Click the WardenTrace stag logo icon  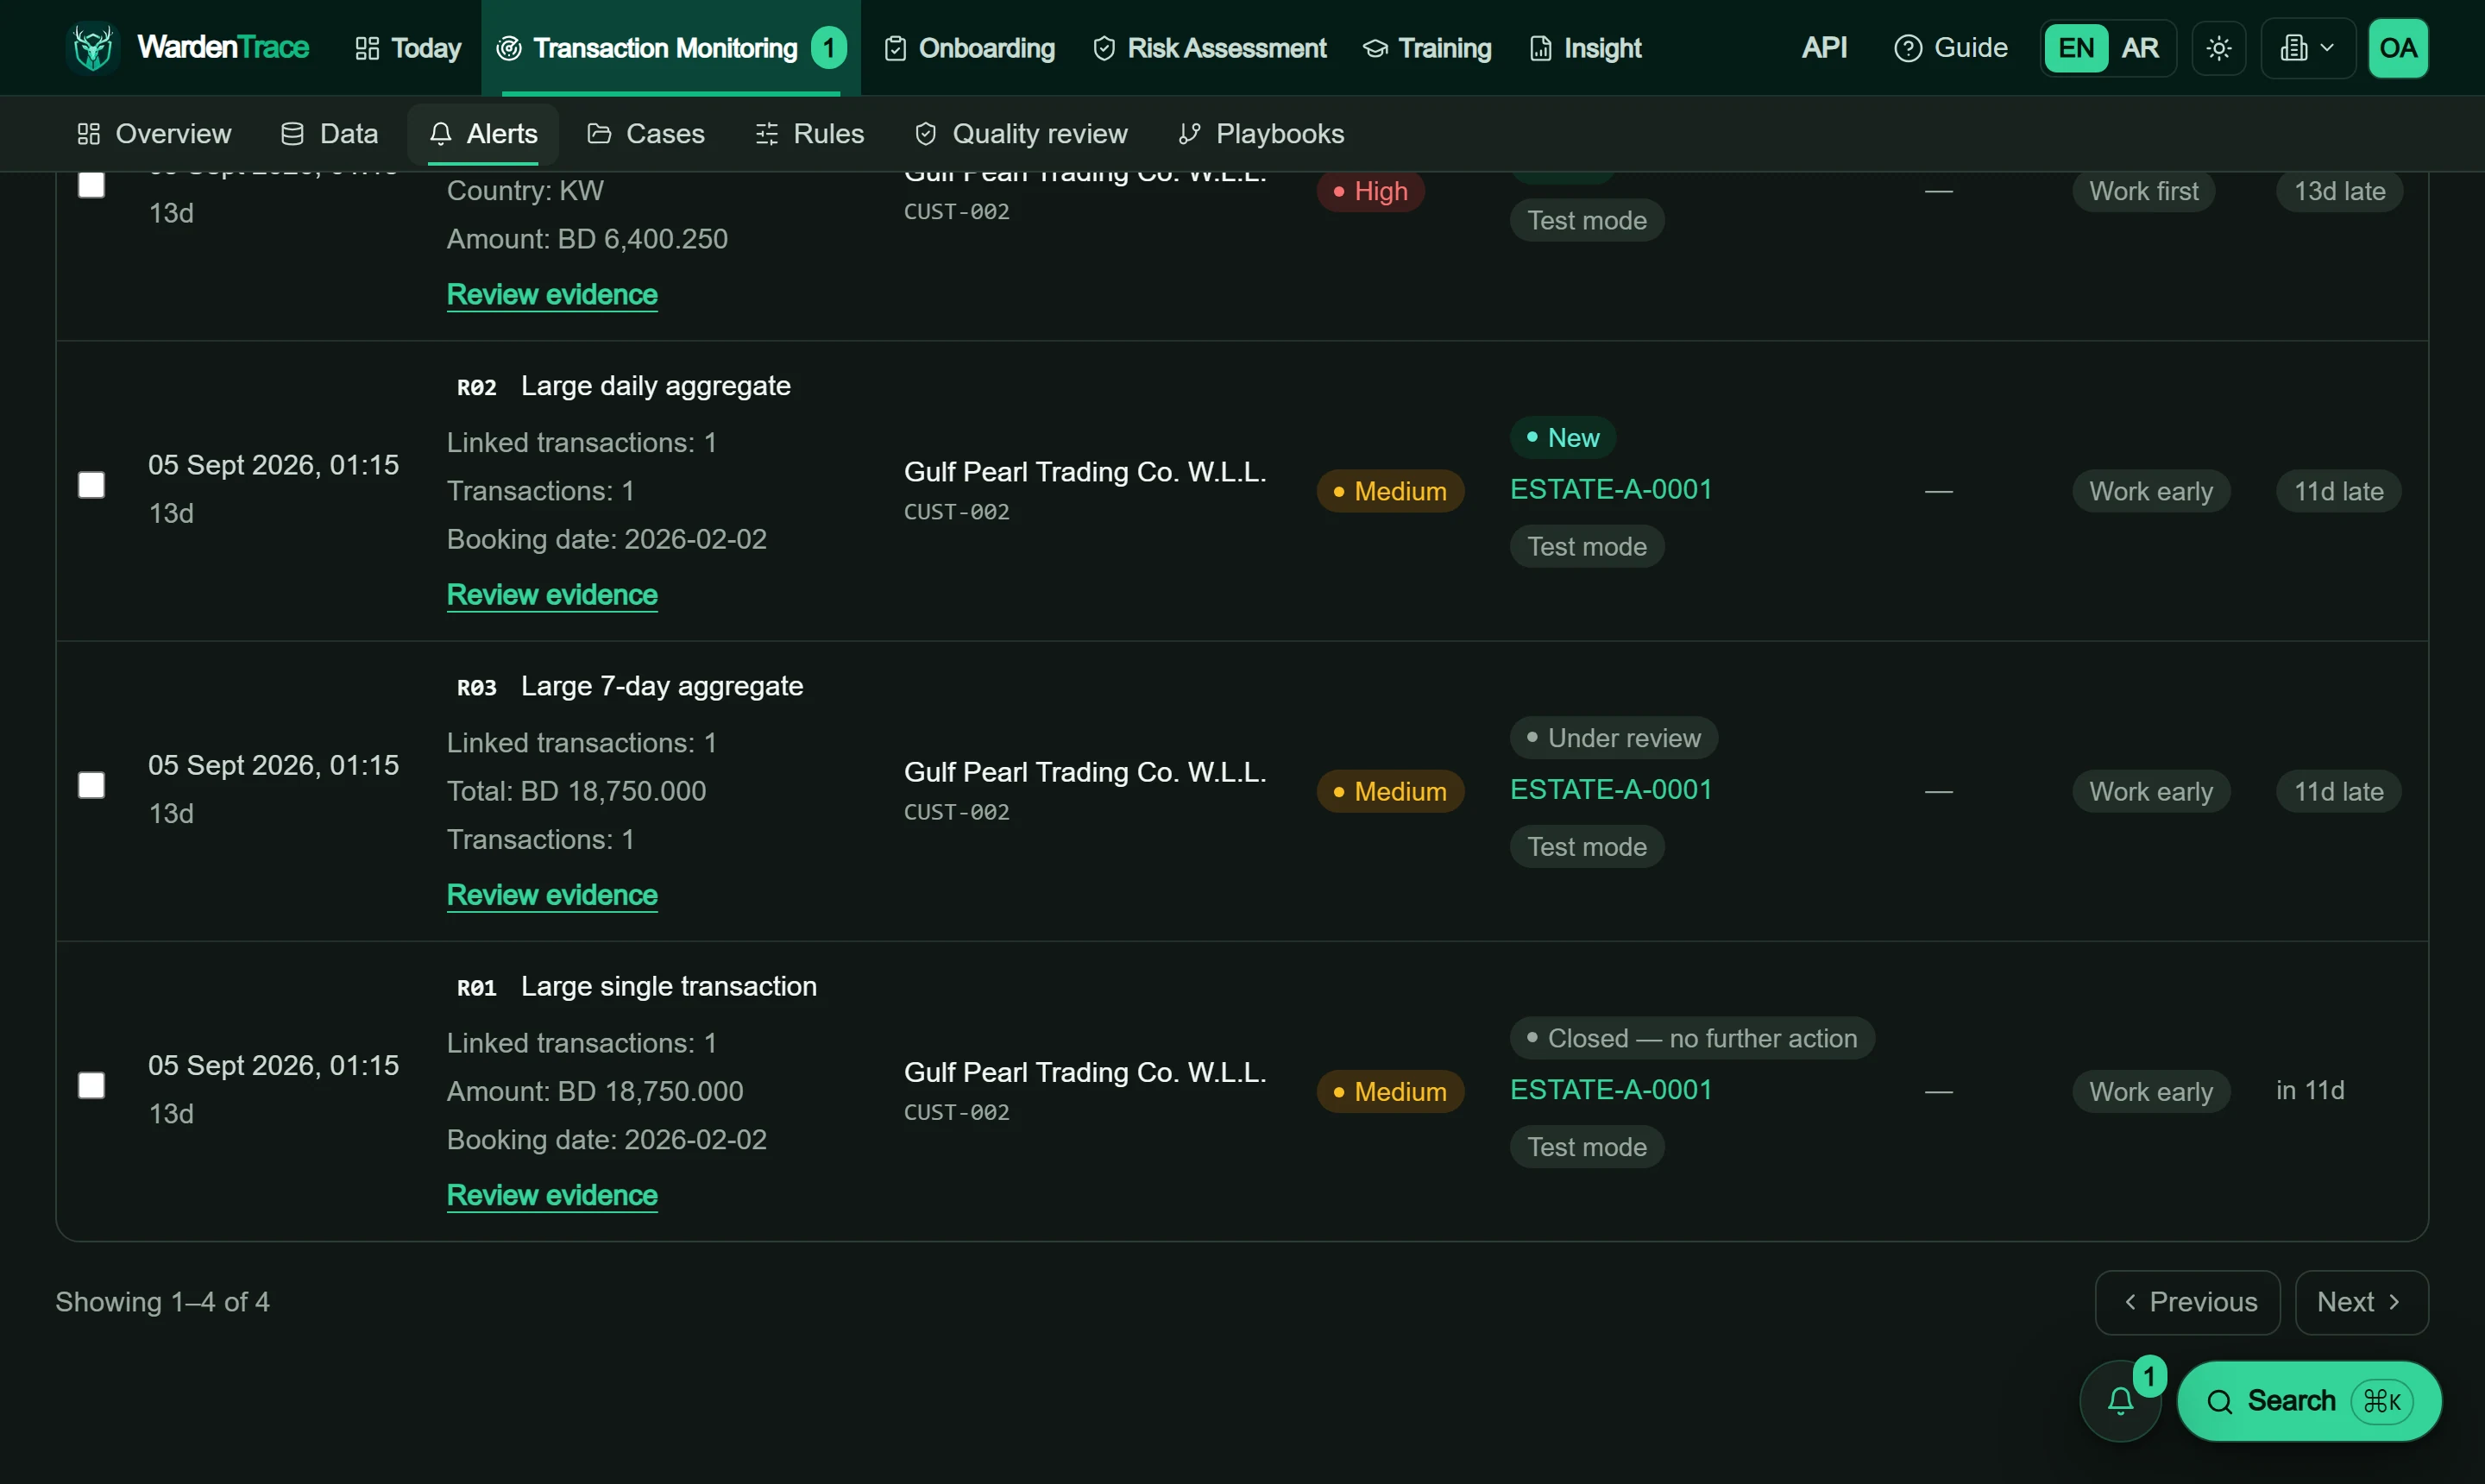[93, 47]
